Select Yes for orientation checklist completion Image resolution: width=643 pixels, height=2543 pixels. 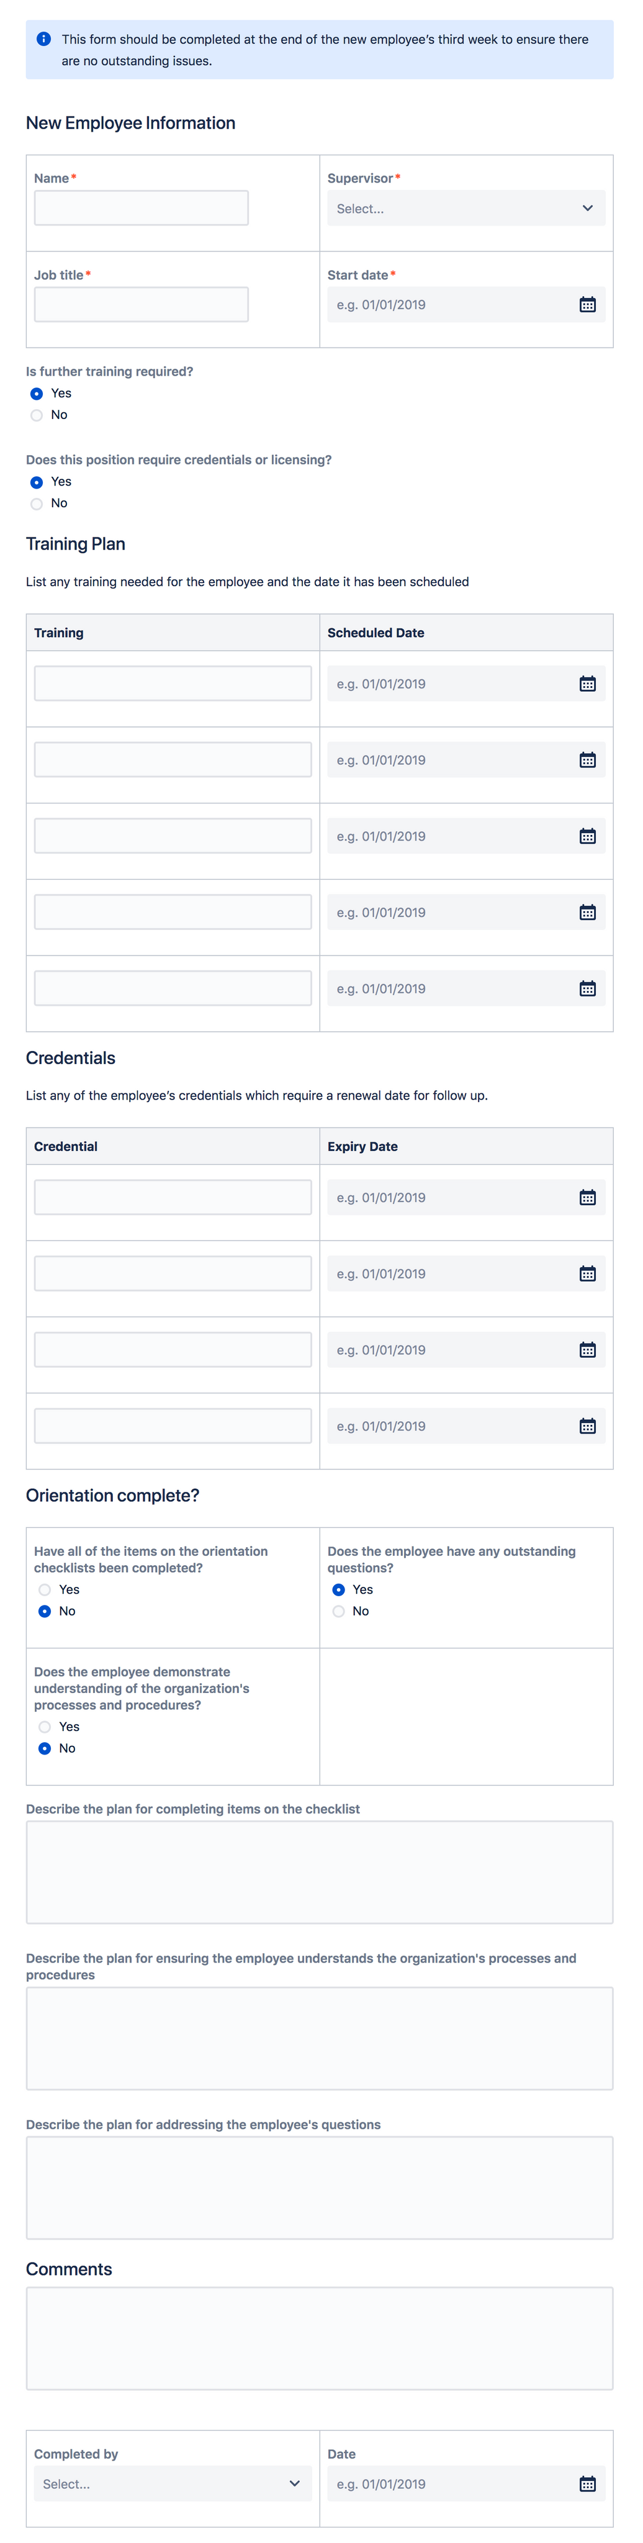point(45,1589)
